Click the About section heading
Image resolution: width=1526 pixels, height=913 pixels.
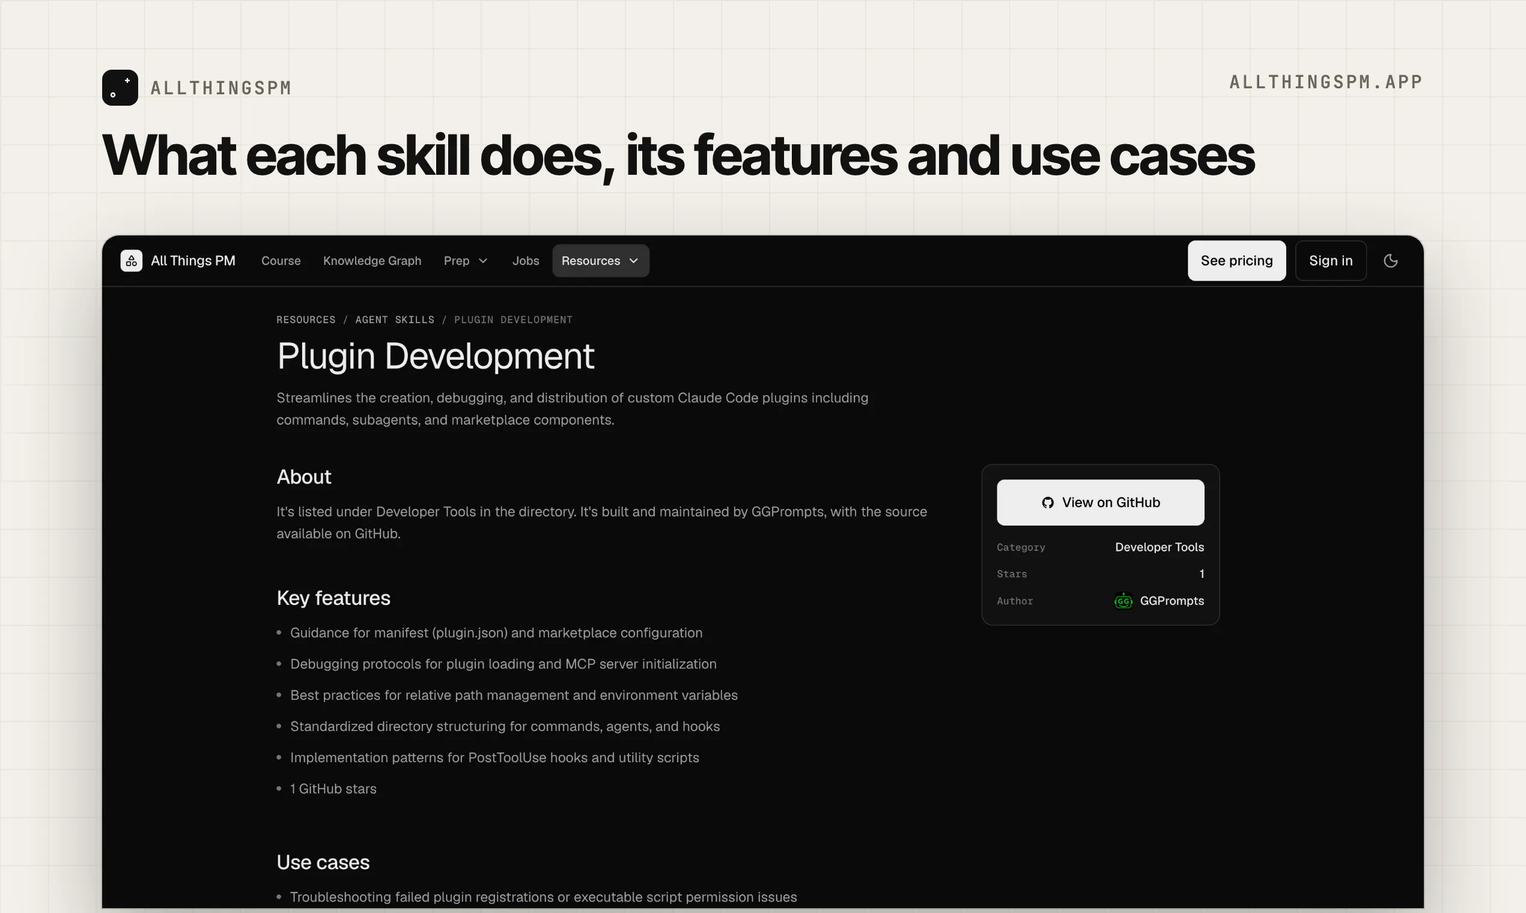304,476
